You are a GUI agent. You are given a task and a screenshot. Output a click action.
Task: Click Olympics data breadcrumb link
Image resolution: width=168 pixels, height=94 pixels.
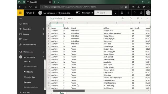click(x=64, y=13)
